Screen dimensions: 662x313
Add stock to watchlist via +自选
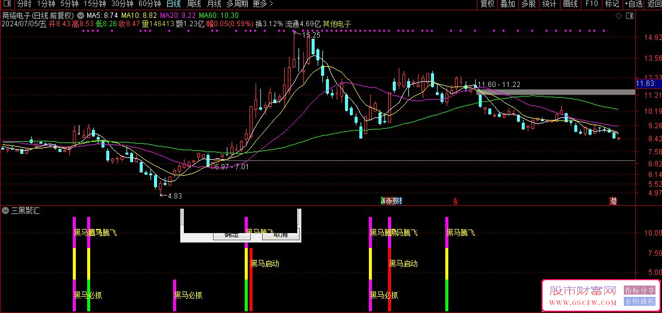coord(633,4)
